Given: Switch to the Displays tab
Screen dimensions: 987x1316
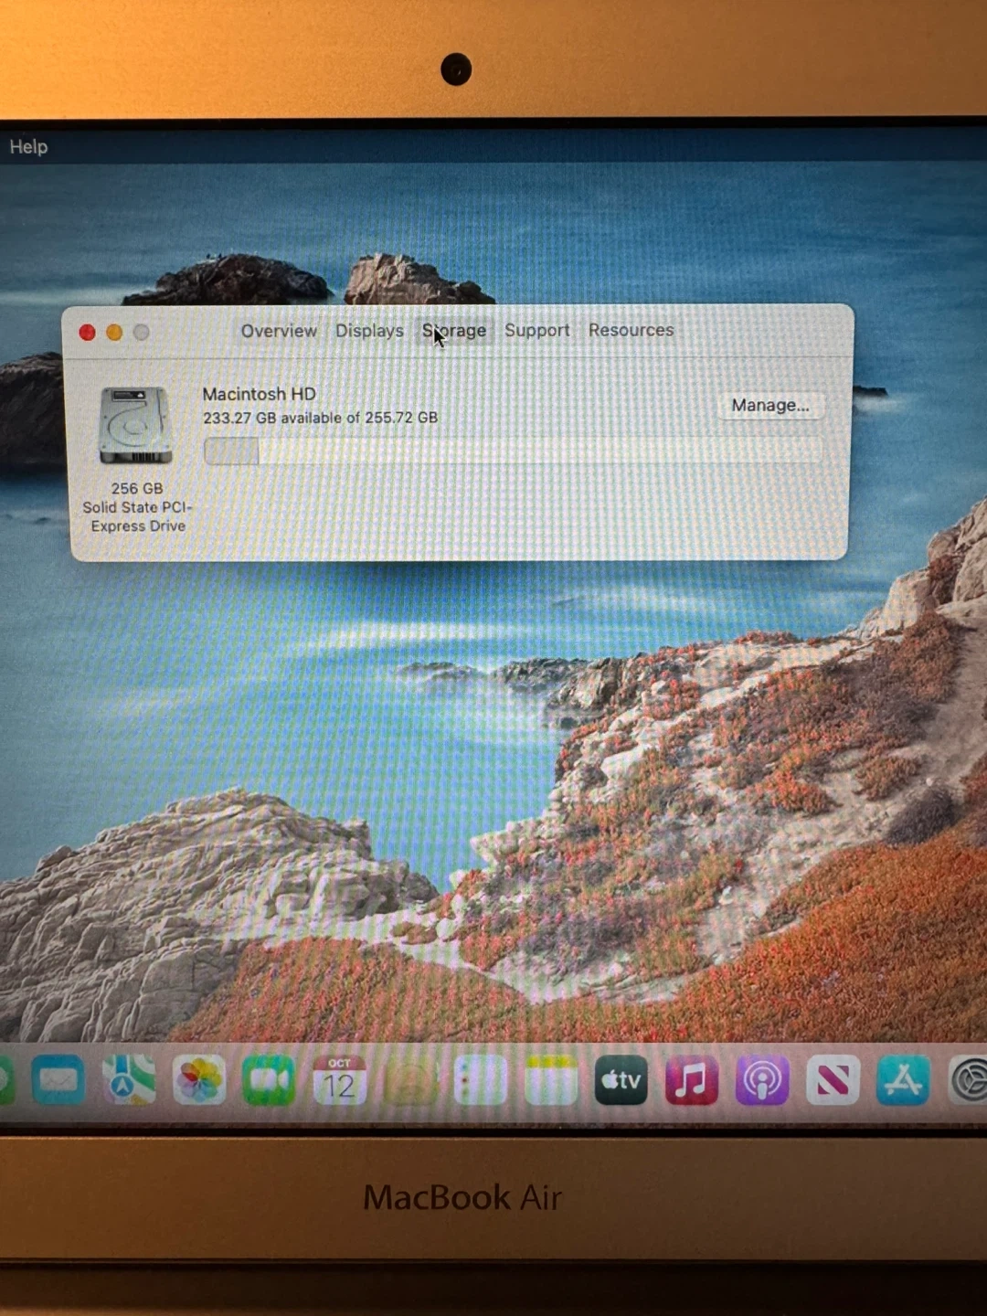Looking at the screenshot, I should 369,331.
